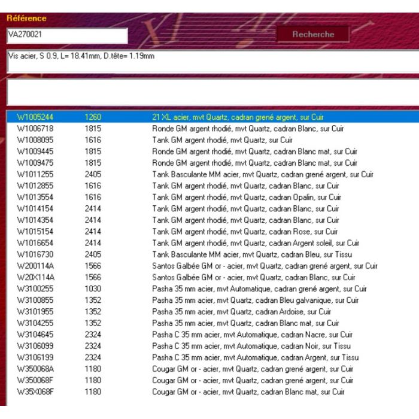Select row W35X068F
Screen dimensions: 419x419
click(x=212, y=391)
